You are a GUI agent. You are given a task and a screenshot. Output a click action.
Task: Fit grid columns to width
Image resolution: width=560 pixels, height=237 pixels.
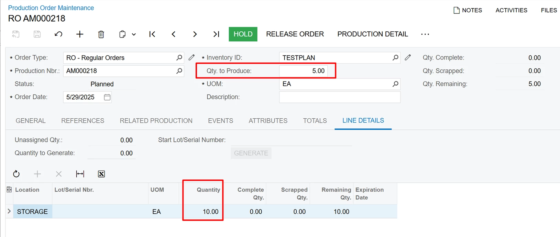click(80, 174)
